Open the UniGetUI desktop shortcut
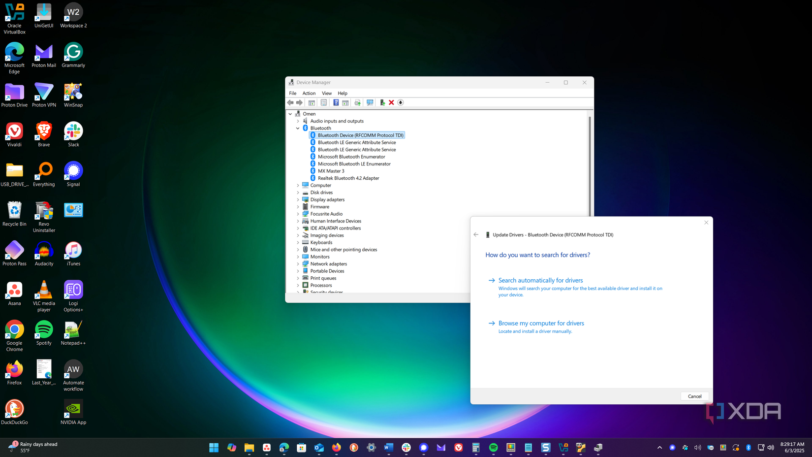Image resolution: width=812 pixels, height=457 pixels. (x=44, y=16)
